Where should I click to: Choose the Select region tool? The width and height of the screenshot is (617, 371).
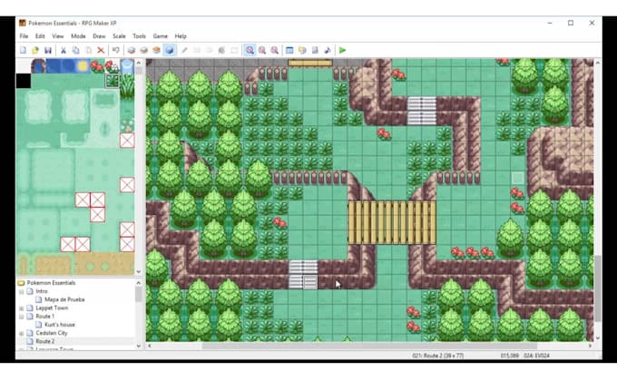tap(234, 50)
